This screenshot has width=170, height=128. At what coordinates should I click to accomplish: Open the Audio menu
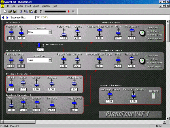tap(36, 6)
